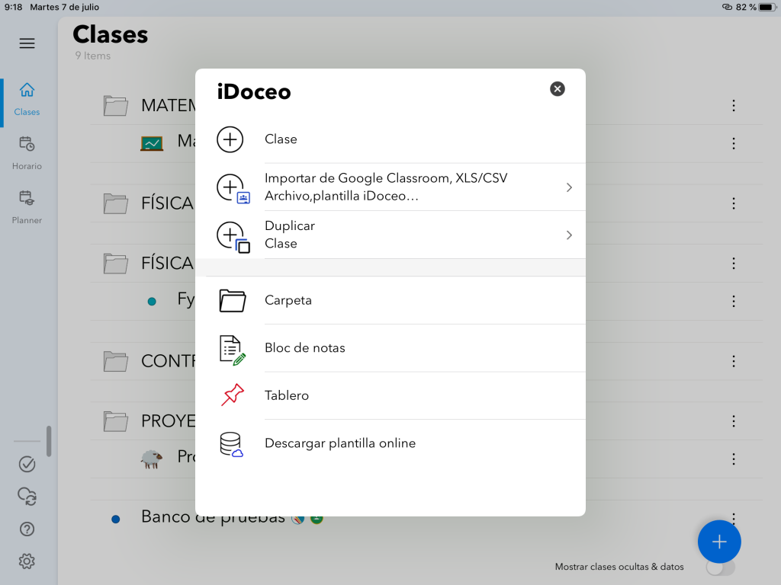
Task: Tap the blue plus add button
Action: coord(719,542)
